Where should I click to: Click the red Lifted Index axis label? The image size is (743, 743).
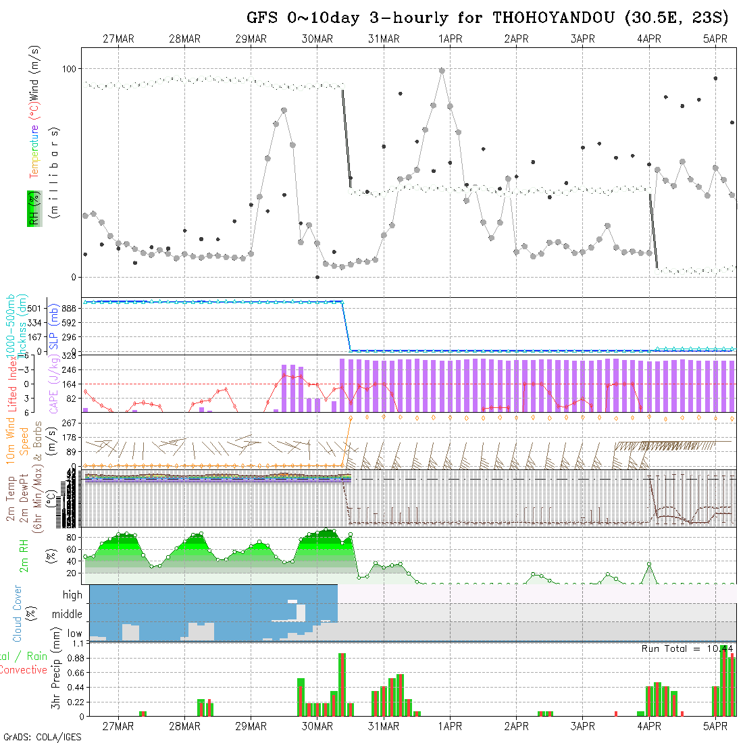coord(12,384)
